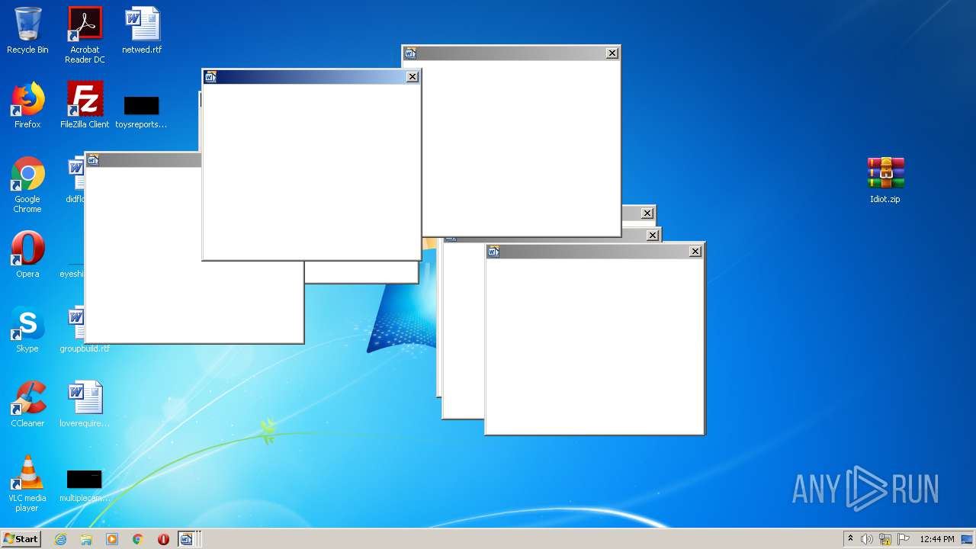Close the active blue-titled window
Viewport: 976px width, 549px height.
(413, 76)
